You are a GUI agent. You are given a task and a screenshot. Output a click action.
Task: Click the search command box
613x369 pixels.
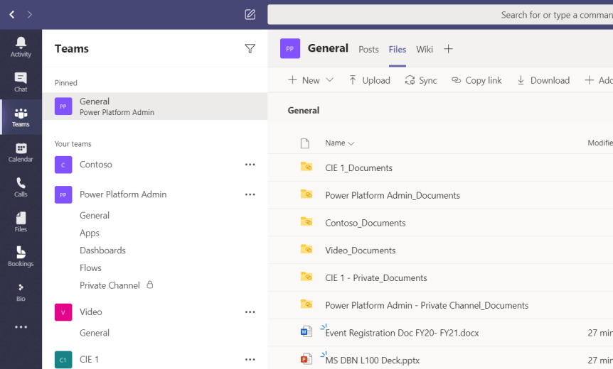(440, 14)
